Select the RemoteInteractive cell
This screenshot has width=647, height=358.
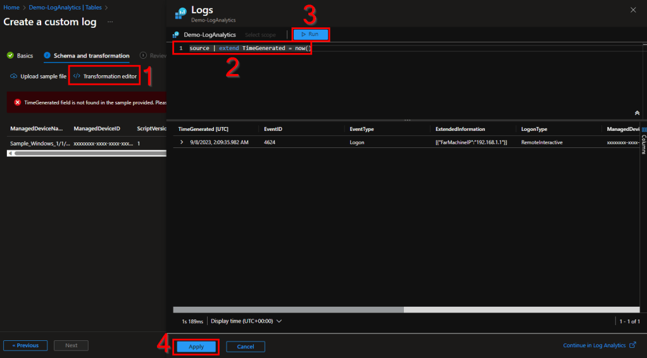pos(542,142)
